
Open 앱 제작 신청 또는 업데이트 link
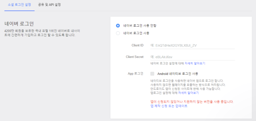point(169,106)
